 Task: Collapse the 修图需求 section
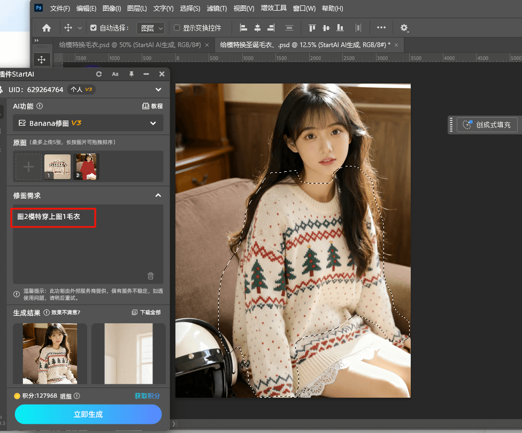click(158, 195)
